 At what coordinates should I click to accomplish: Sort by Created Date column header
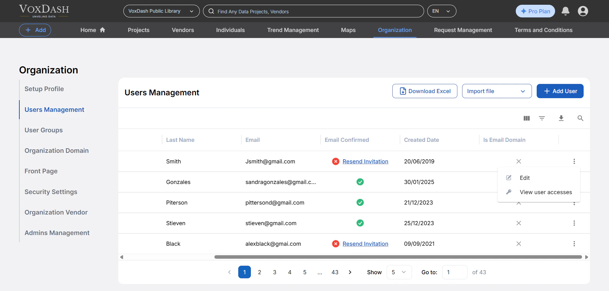pos(421,140)
